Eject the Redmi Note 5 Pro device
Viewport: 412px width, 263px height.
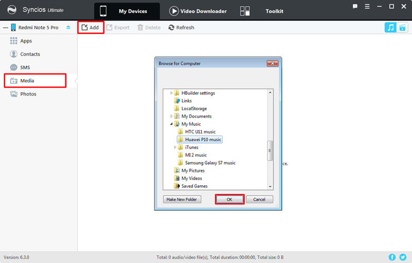(68, 27)
